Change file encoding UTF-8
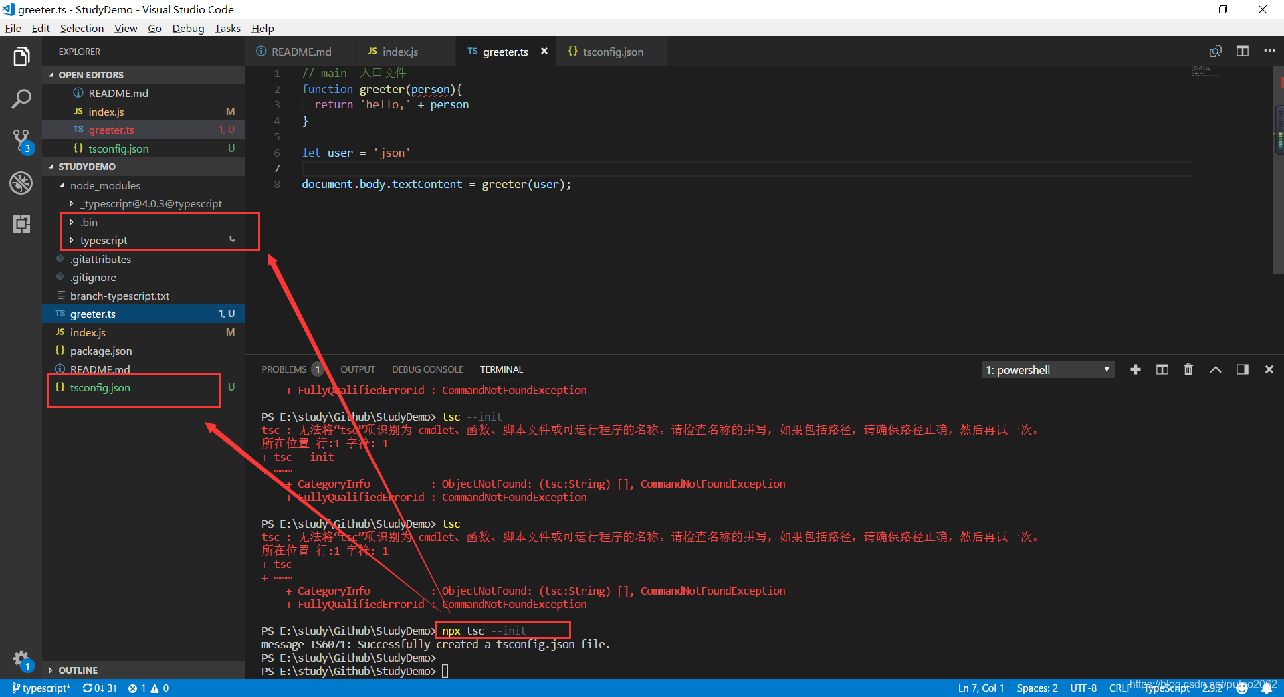 coord(1083,688)
